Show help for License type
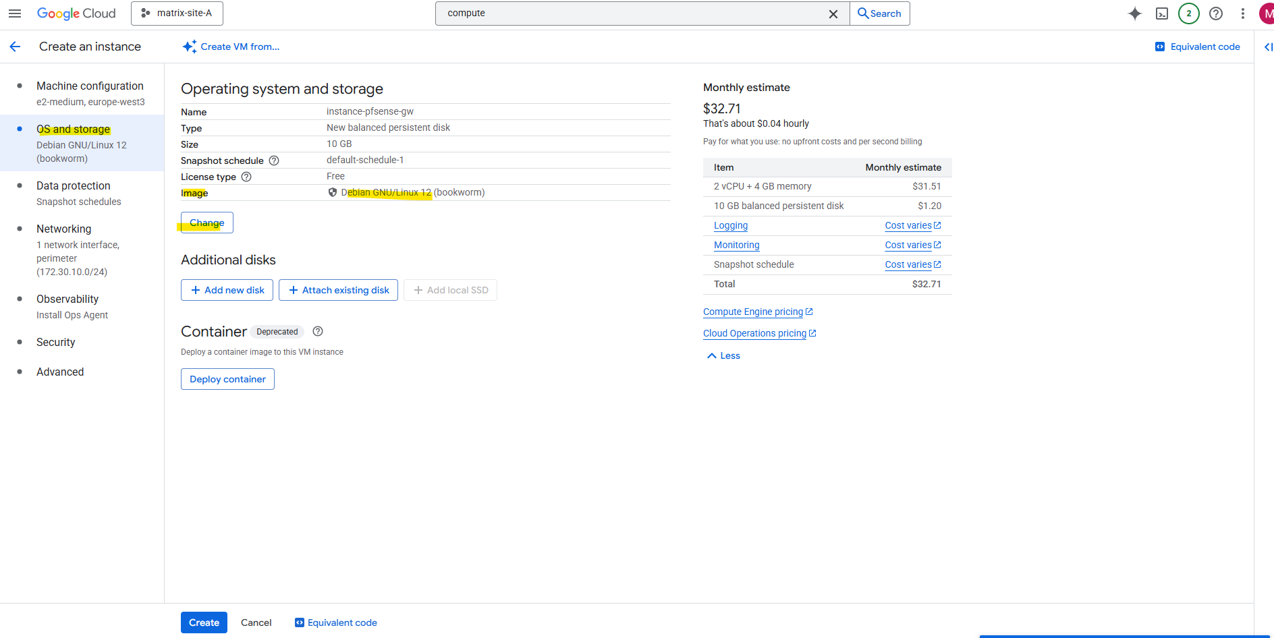 pos(246,177)
